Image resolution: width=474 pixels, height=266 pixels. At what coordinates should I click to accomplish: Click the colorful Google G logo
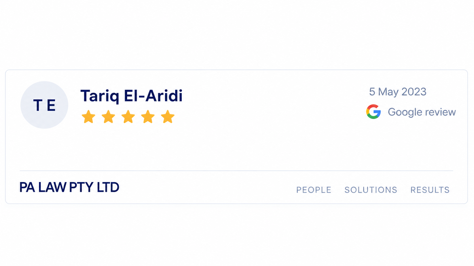tap(373, 112)
